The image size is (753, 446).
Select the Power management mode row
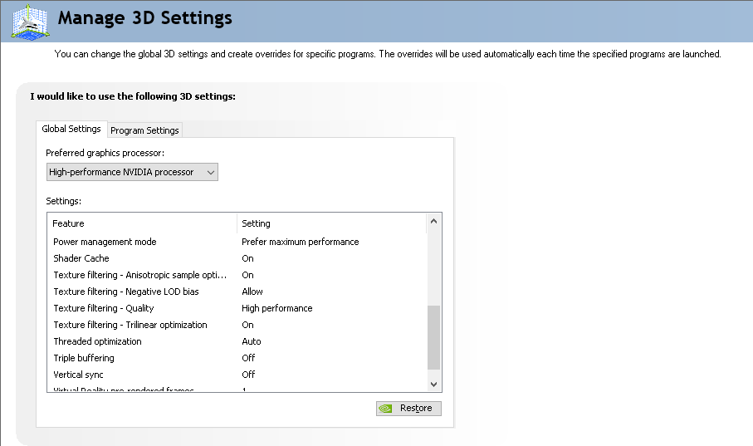click(105, 242)
